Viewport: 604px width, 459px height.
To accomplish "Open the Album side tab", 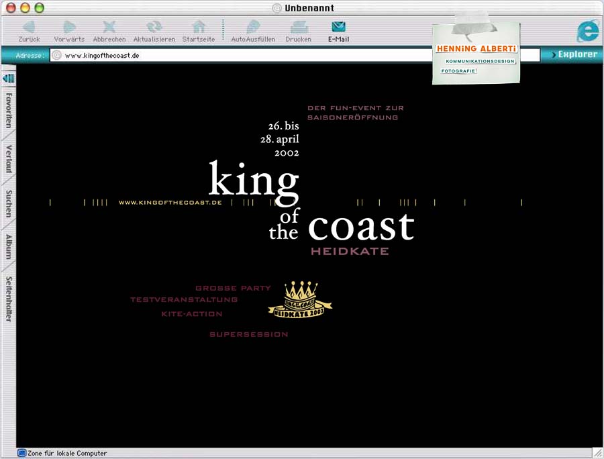I will [9, 247].
